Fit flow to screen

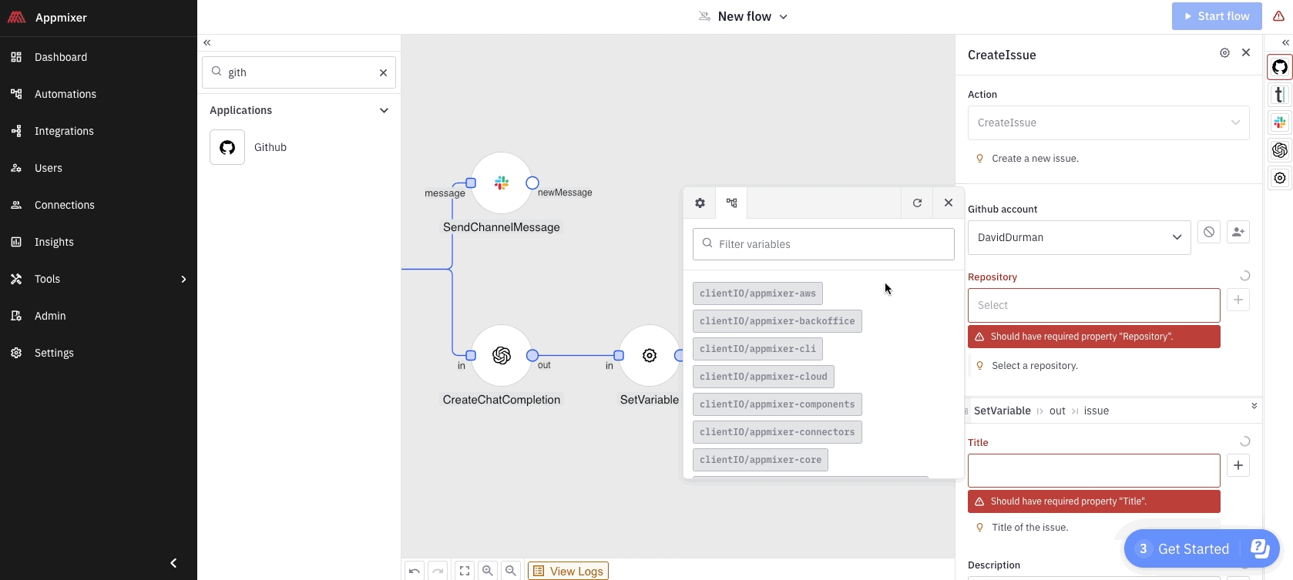(465, 571)
